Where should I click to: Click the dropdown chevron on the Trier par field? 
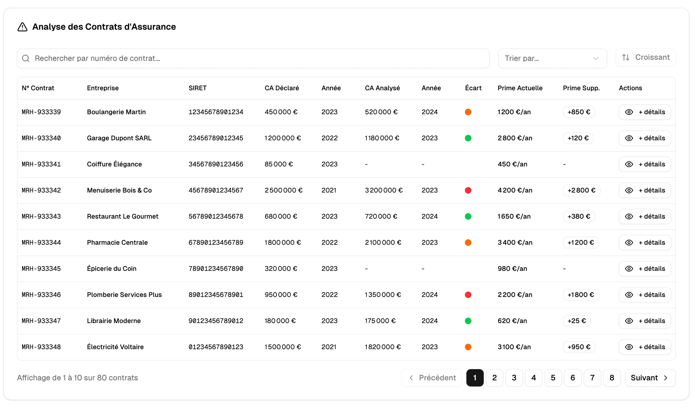pos(596,58)
